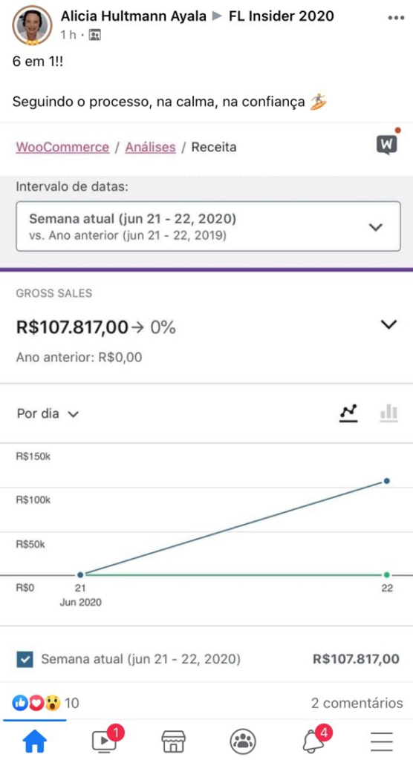Toggle Semana atual legend checkbox
Image resolution: width=413 pixels, height=760 pixels.
(25, 659)
